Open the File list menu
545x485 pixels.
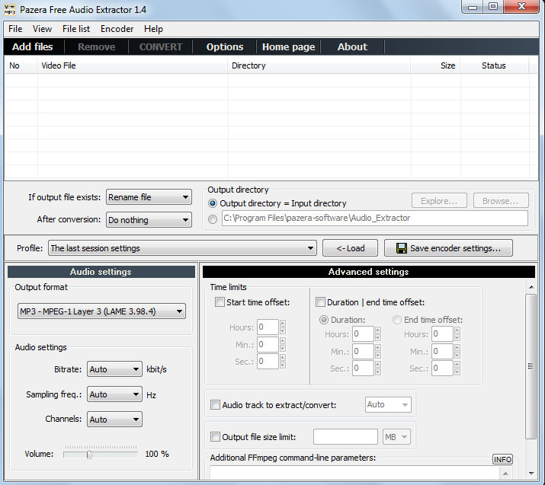click(x=76, y=29)
